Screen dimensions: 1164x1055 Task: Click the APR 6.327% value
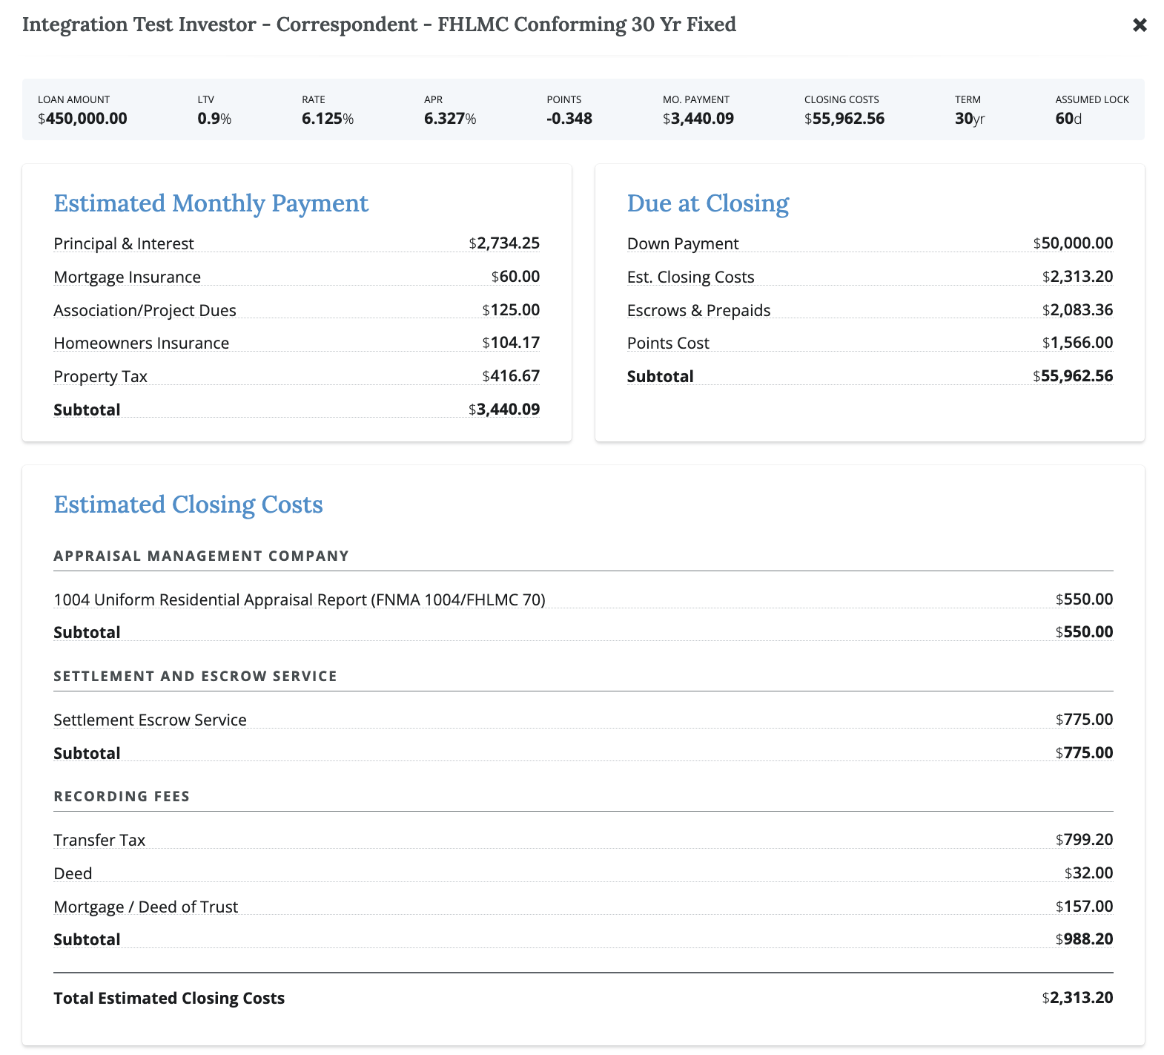coord(449,119)
